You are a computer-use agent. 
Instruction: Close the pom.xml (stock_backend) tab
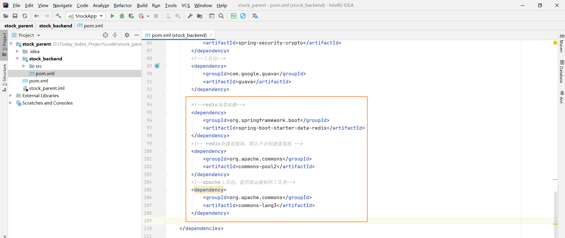pos(211,35)
